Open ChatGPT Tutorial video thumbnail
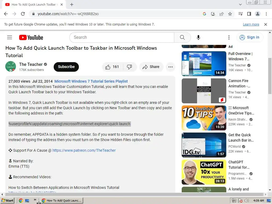Viewport: 272px width, 204px height. tap(204, 172)
